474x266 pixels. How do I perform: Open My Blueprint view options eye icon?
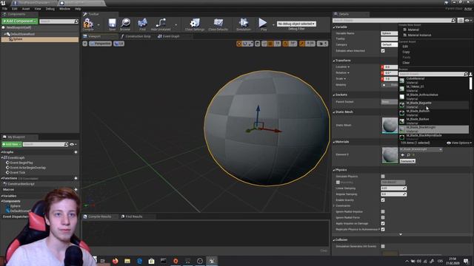[x=73, y=144]
